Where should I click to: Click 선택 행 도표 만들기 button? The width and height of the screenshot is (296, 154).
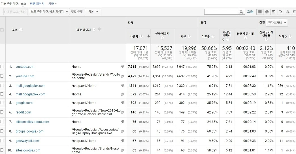click(x=16, y=12)
